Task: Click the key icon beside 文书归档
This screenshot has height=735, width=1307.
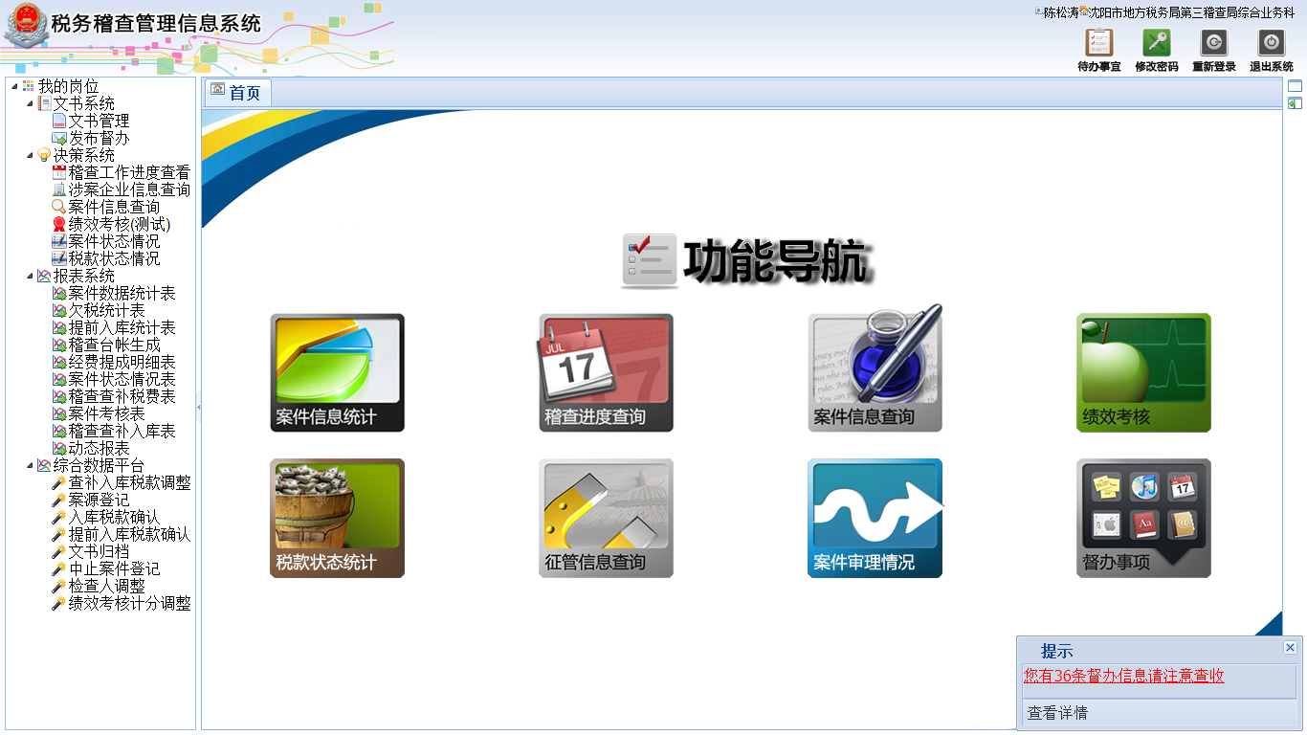Action: 59,552
